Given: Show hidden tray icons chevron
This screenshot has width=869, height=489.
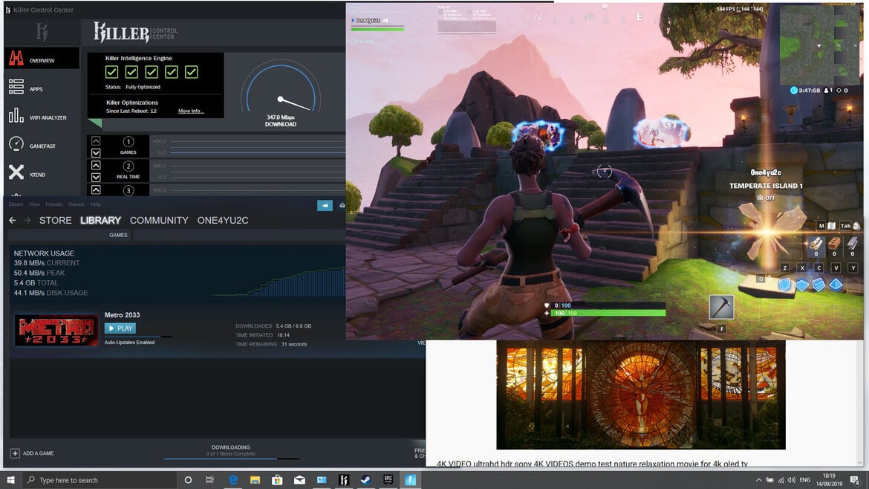Looking at the screenshot, I should [x=758, y=480].
